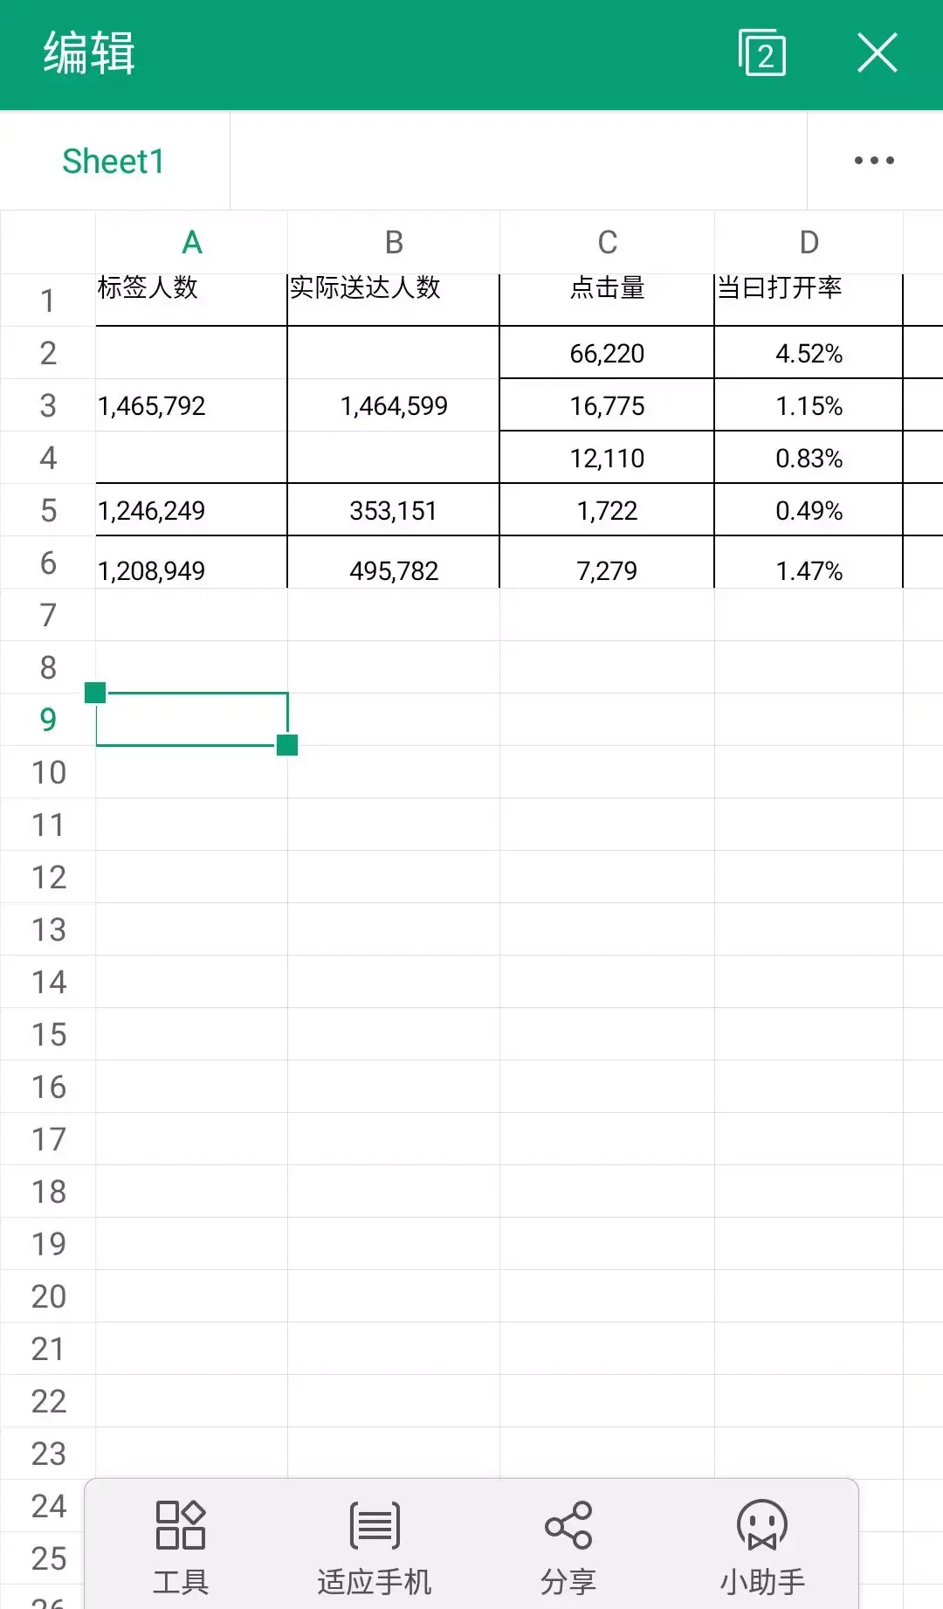Select column C header
Screen dimensions: 943x1609
607,242
